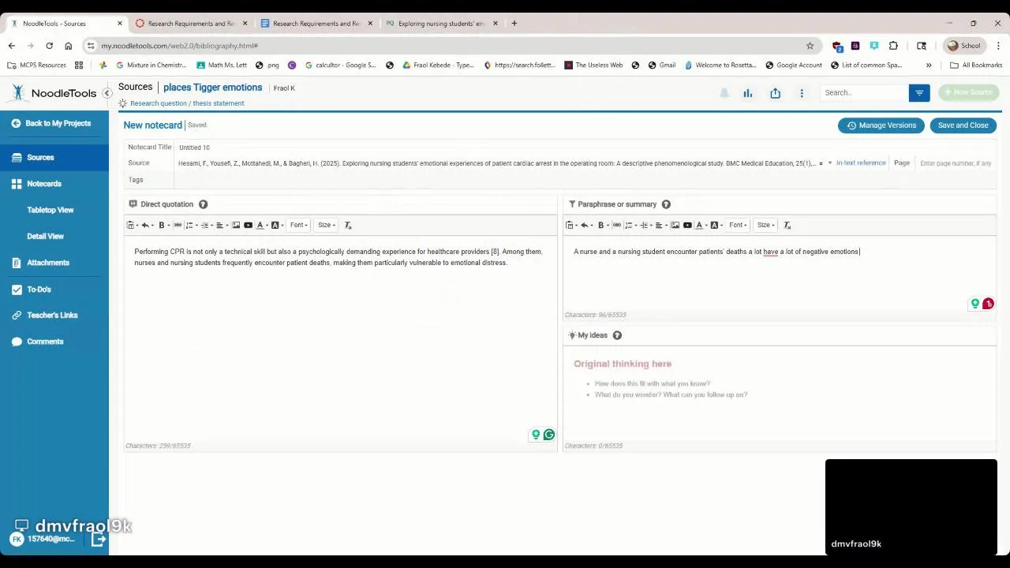Viewport: 1010px width, 568px height.
Task: Click the sign-out icon at sidebar bottom
Action: click(x=98, y=540)
